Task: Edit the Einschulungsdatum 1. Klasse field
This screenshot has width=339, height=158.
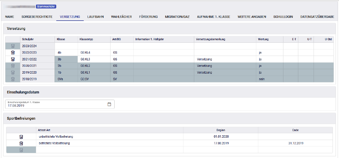Action: click(56, 105)
